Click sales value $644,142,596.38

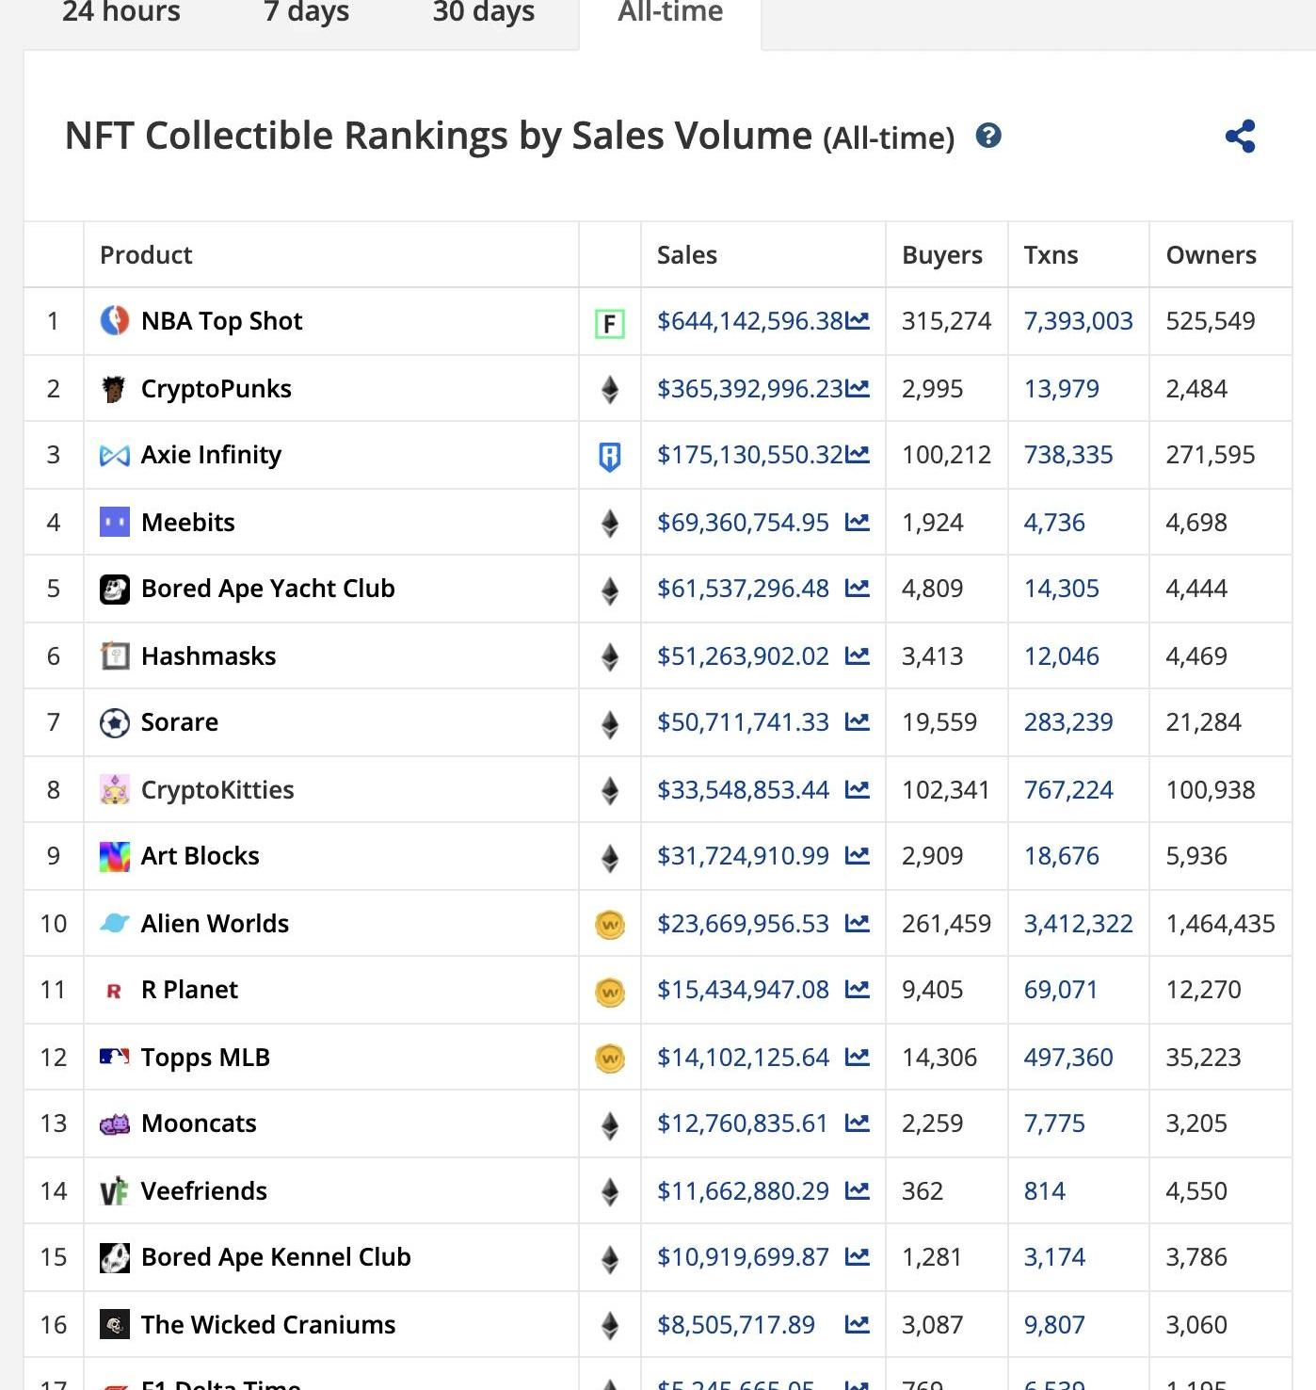[750, 321]
